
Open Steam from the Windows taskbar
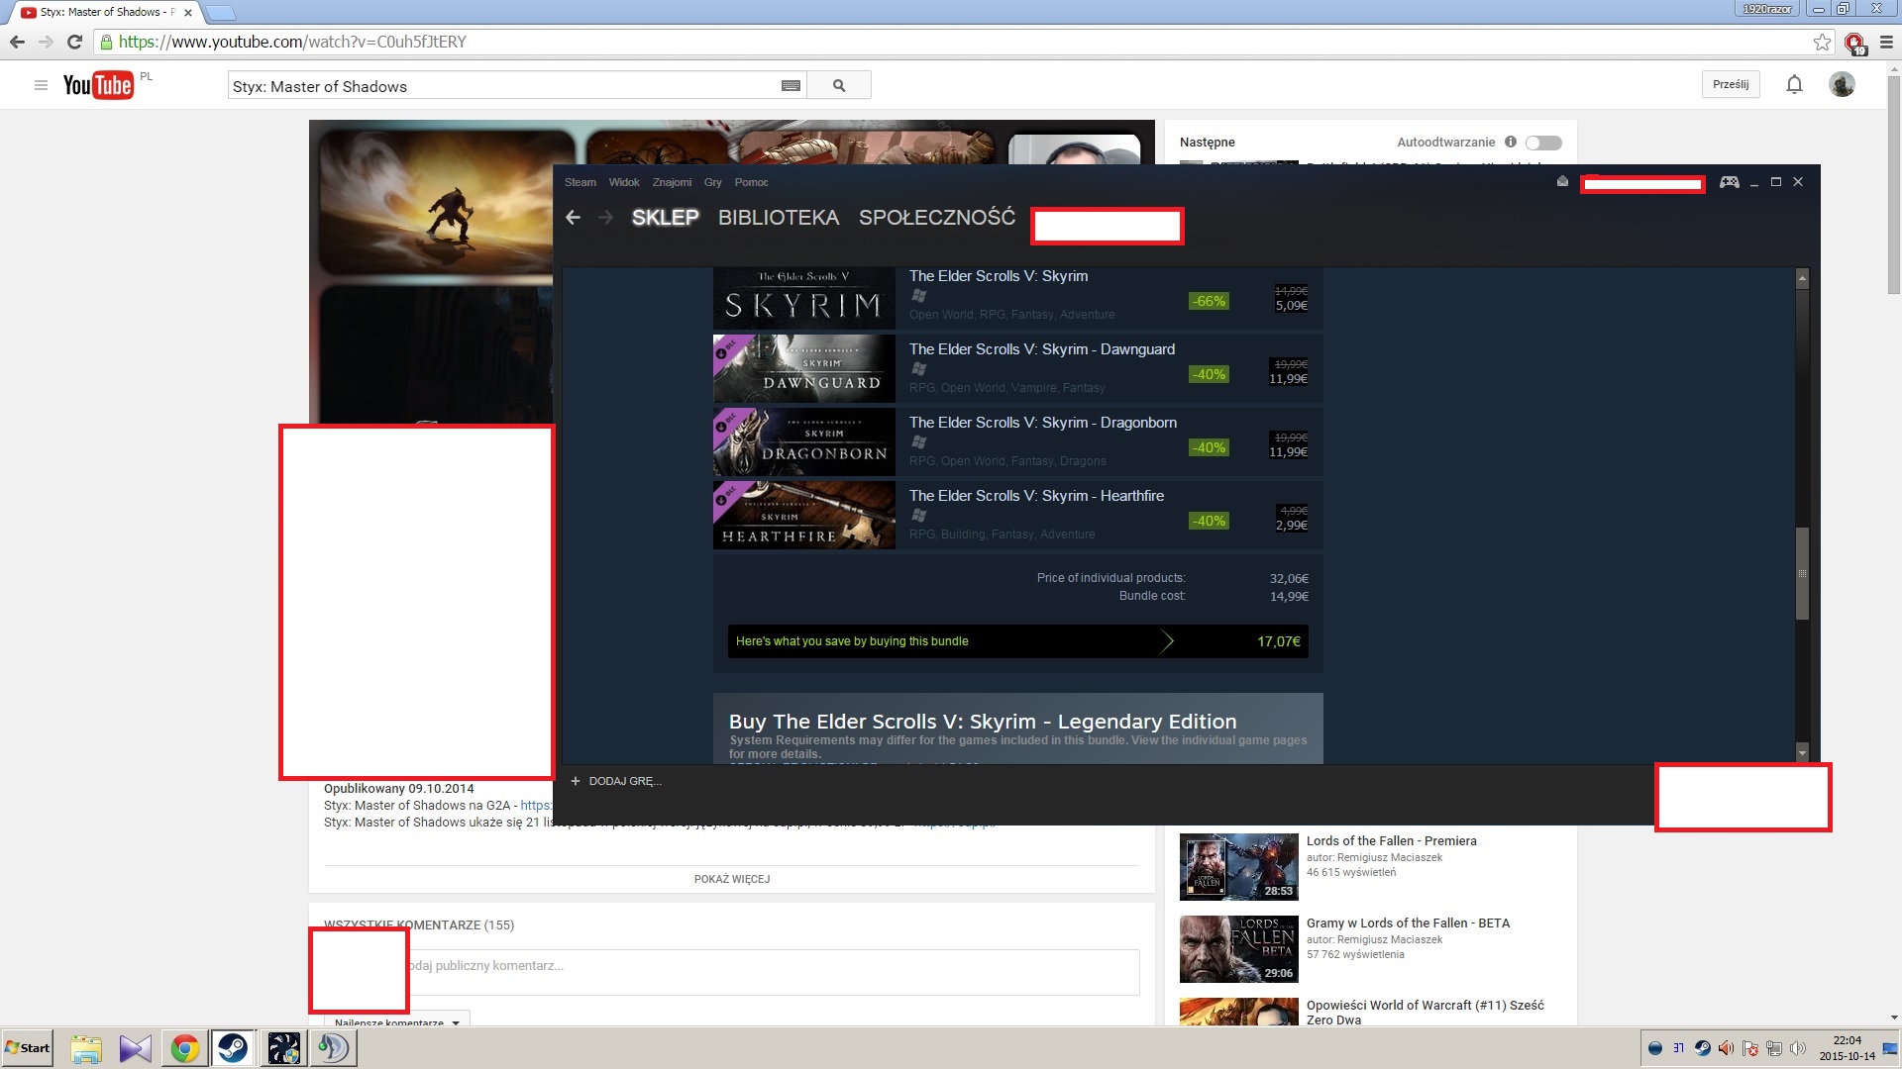click(x=234, y=1048)
